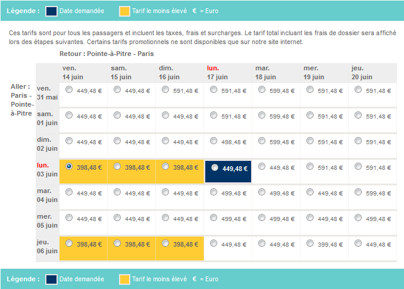Choose 01 juin departure with 20 juin return radio
This screenshot has height=289, width=404.
pyautogui.click(x=358, y=115)
